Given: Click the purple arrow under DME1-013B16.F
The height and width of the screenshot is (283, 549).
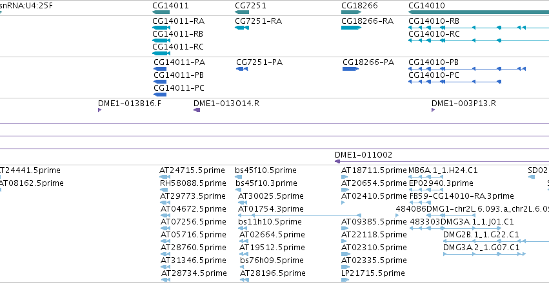Looking at the screenshot, I should point(100,110).
